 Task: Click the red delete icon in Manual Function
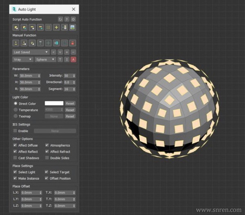pyautogui.click(x=73, y=43)
